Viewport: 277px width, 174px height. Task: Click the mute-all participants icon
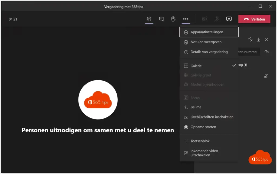tap(250, 40)
